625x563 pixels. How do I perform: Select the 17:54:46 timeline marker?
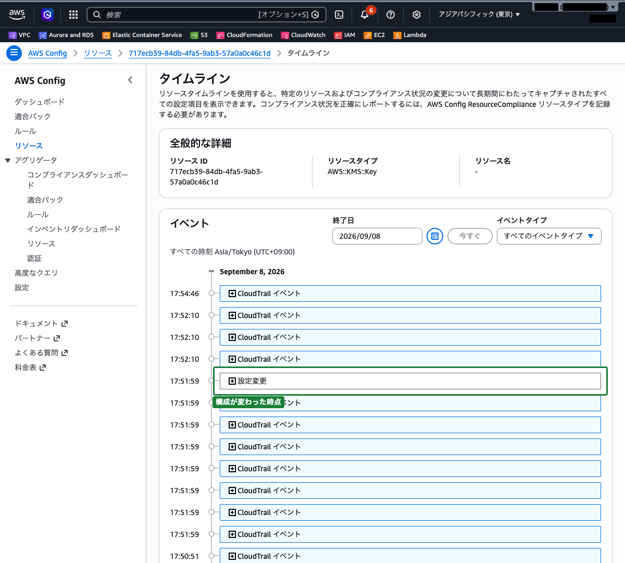(211, 293)
